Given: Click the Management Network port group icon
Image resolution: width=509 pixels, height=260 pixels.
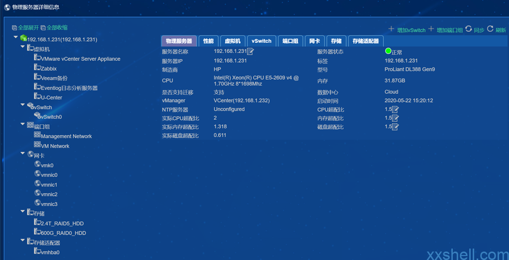Looking at the screenshot, I should click(x=37, y=135).
